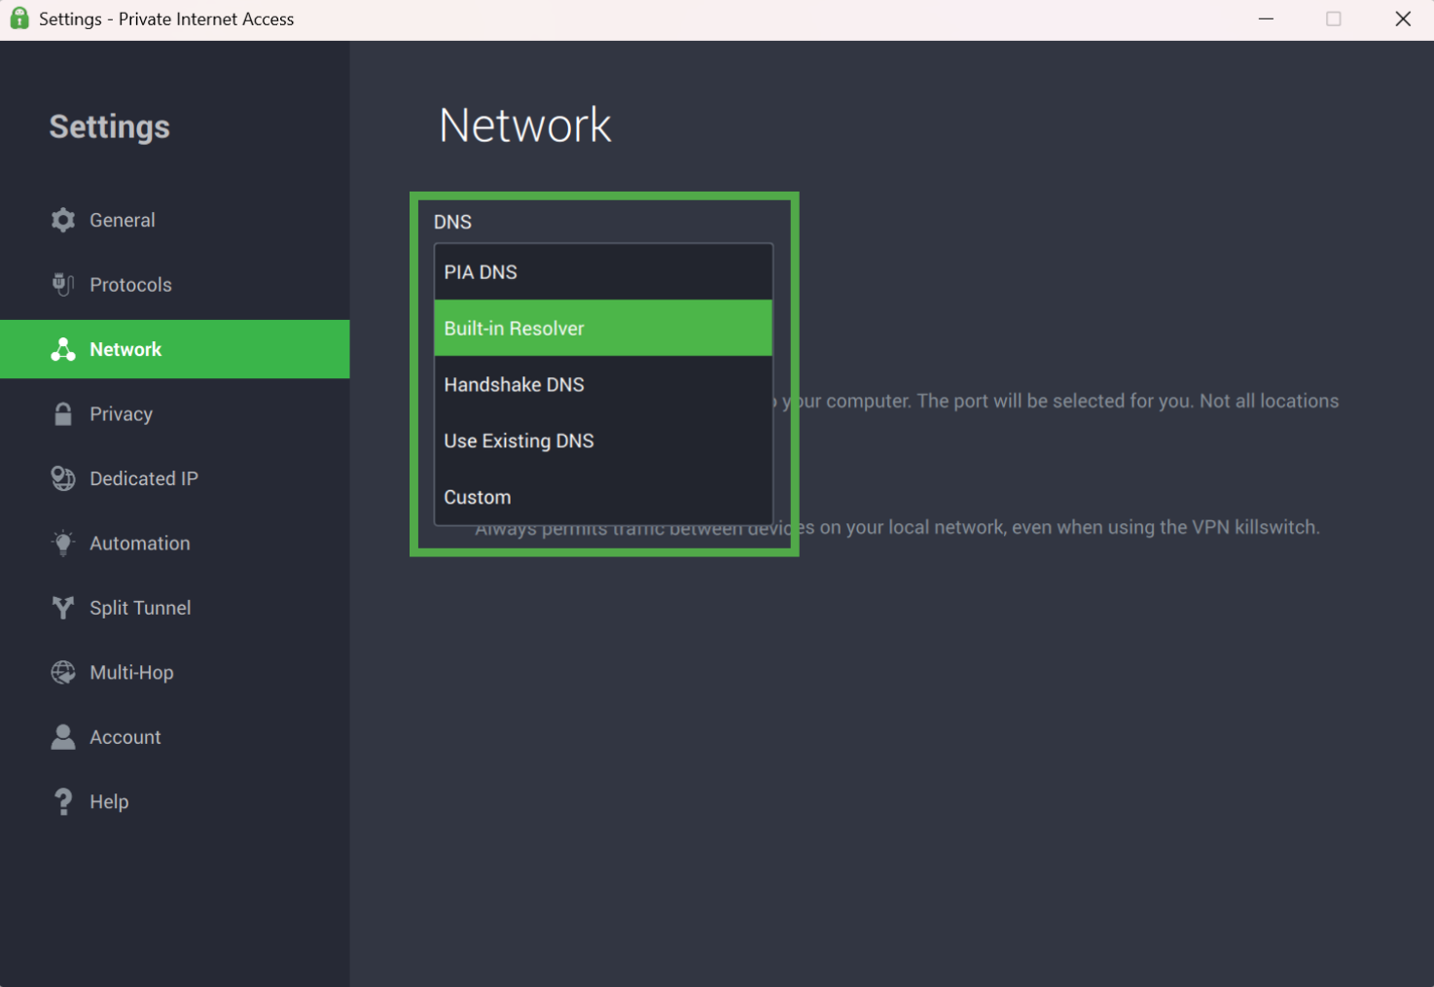The height and width of the screenshot is (987, 1434).
Task: Click the Account person icon
Action: 63,737
